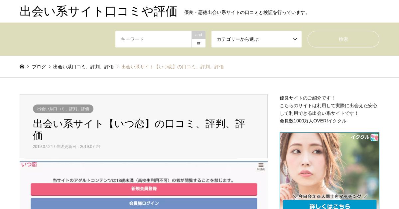Screen dimensions: 399x209
Task: Go to ブログ in breadcrumb
Action: pyautogui.click(x=39, y=67)
